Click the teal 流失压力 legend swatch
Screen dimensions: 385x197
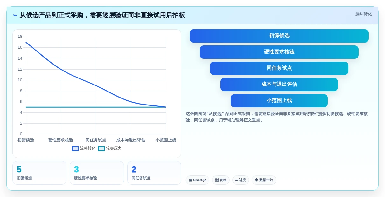point(101,148)
